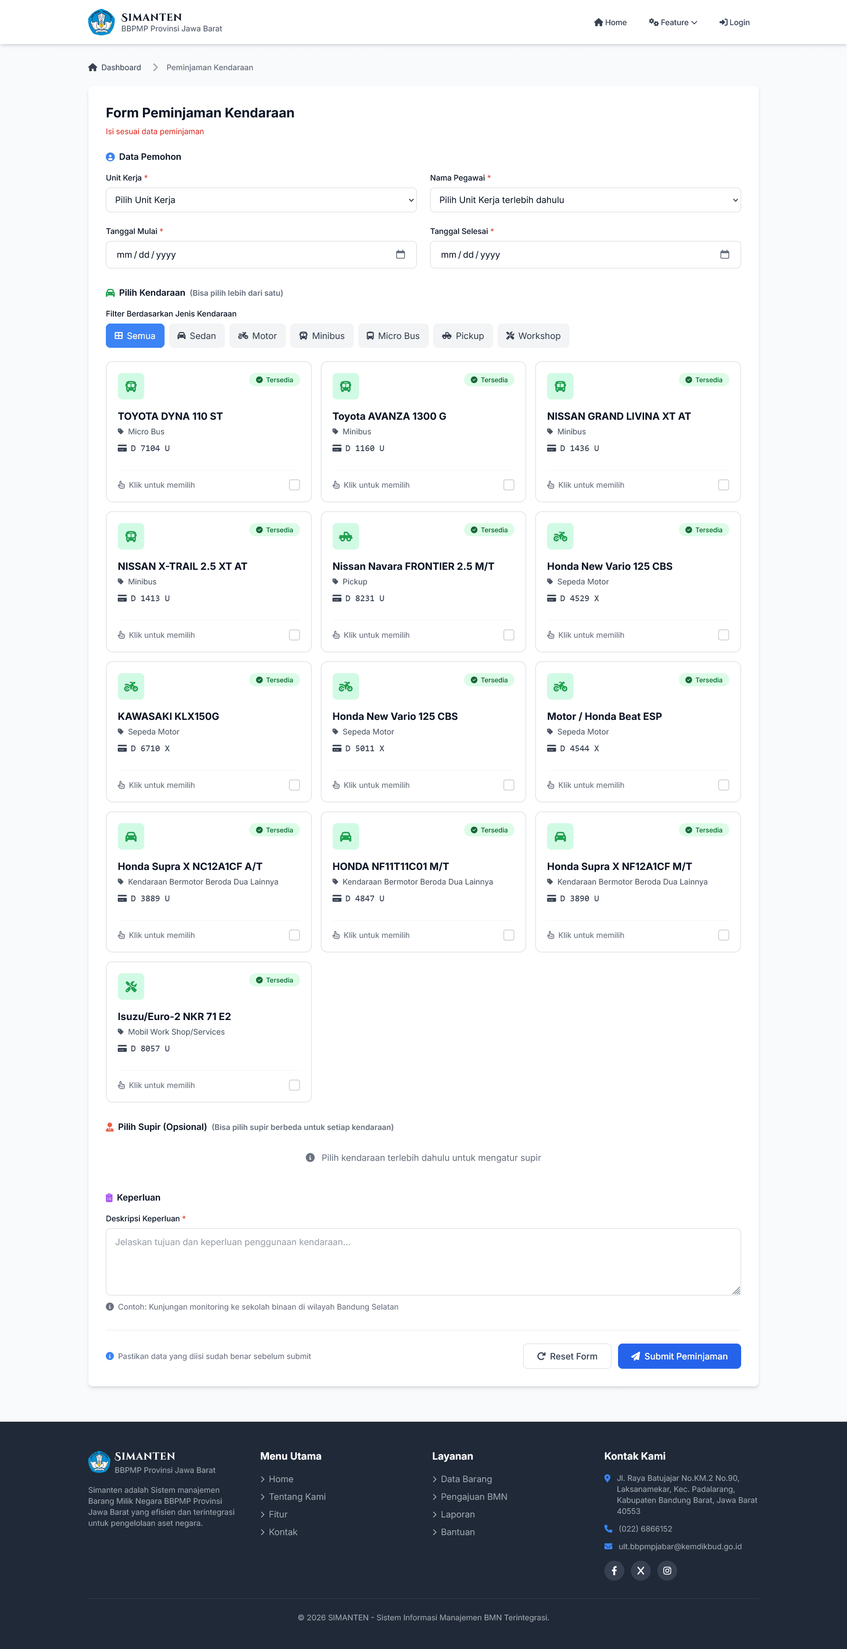Select the KAWASAKI KLX150G checkbox
This screenshot has width=847, height=1649.
pos(294,786)
